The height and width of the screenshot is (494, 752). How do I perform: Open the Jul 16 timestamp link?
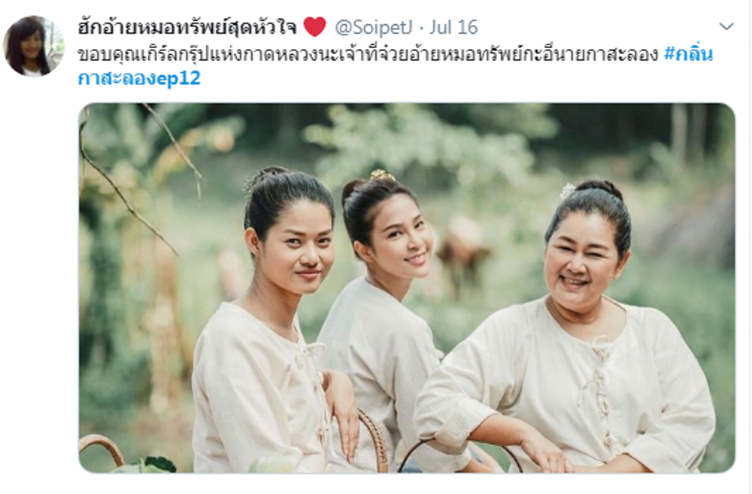pyautogui.click(x=453, y=27)
